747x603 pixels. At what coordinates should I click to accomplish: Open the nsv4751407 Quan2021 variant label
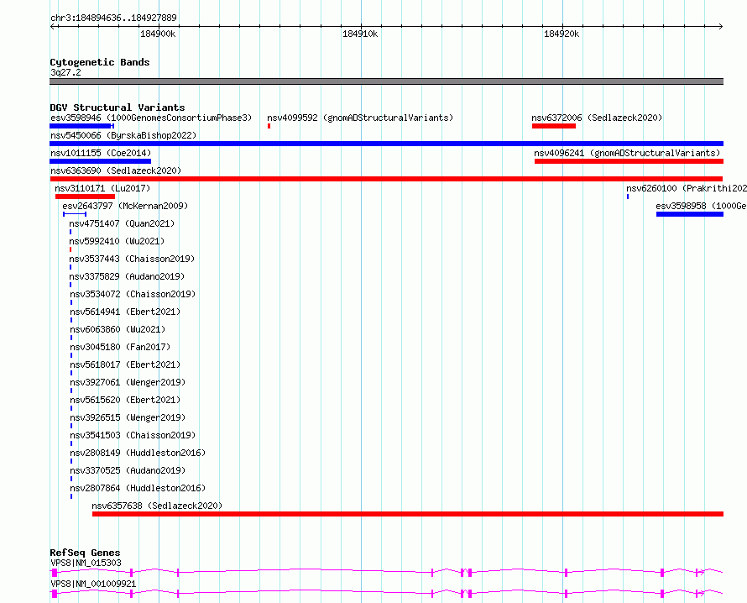click(122, 223)
